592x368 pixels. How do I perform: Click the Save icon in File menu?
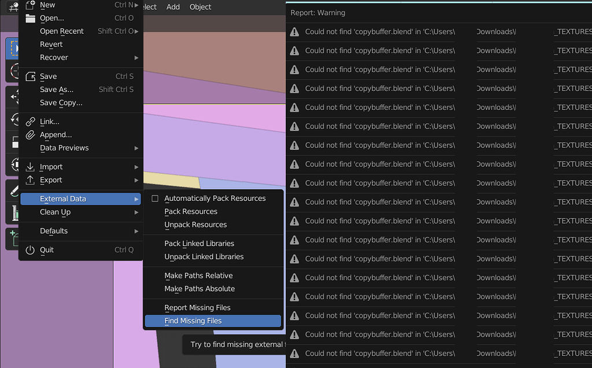click(30, 76)
